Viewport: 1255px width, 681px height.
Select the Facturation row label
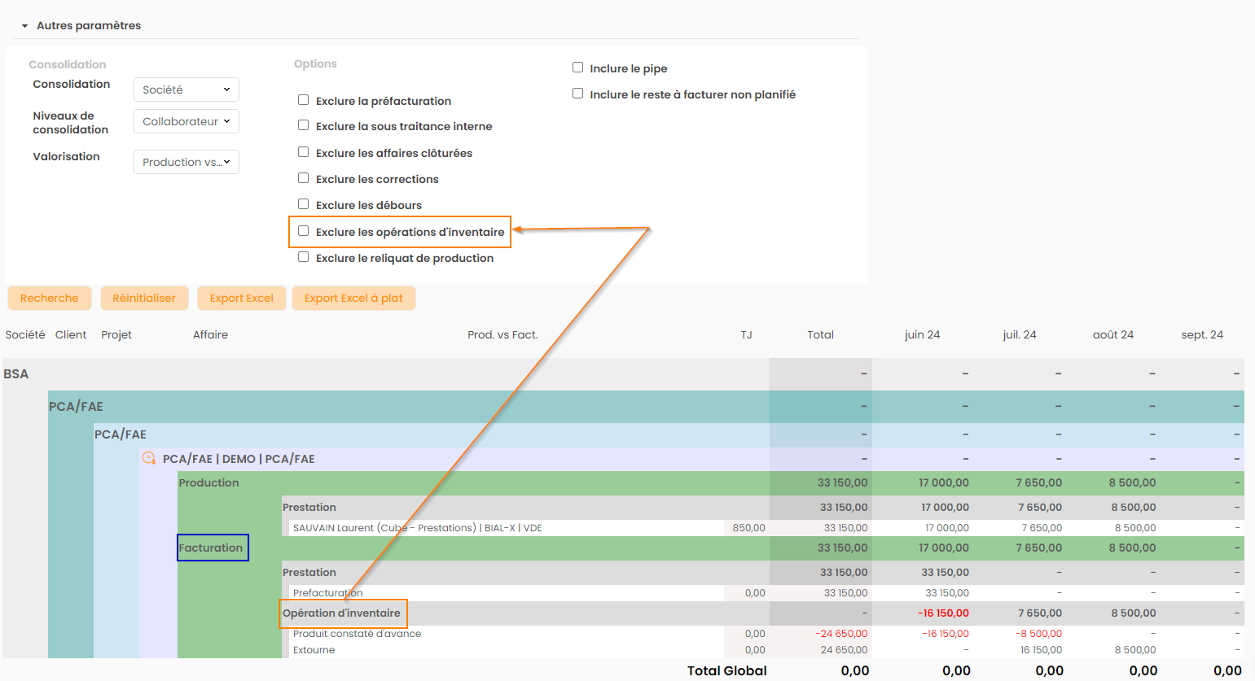point(212,548)
